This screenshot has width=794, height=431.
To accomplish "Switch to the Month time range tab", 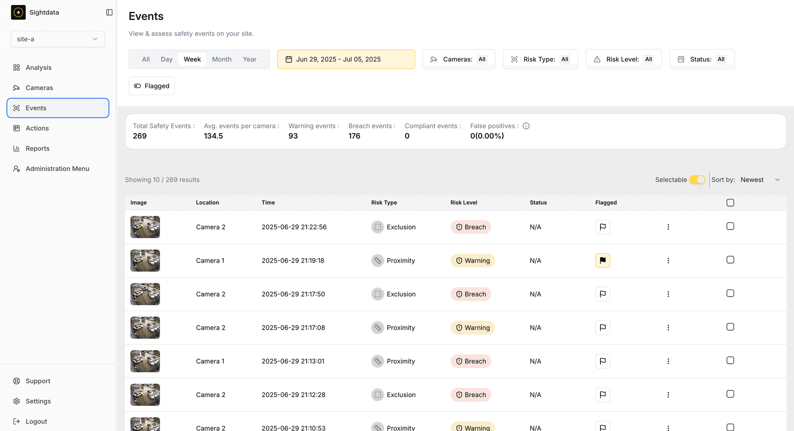I will click(x=222, y=59).
